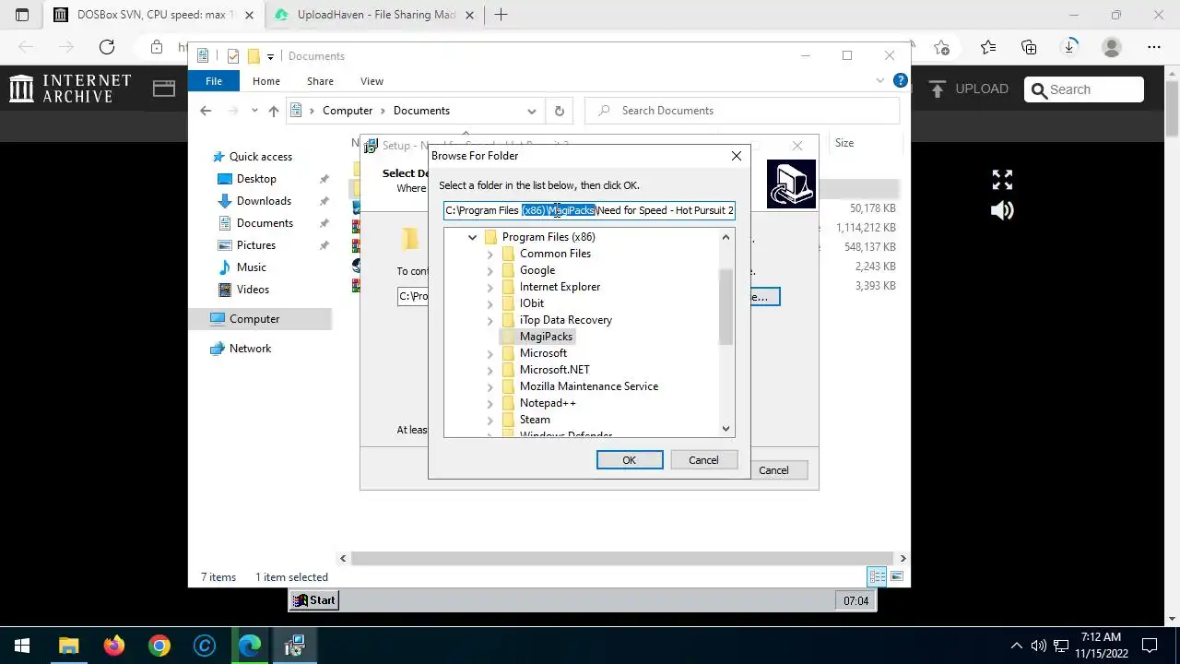This screenshot has width=1180, height=664.
Task: Click Explorer refresh button
Action: (559, 111)
